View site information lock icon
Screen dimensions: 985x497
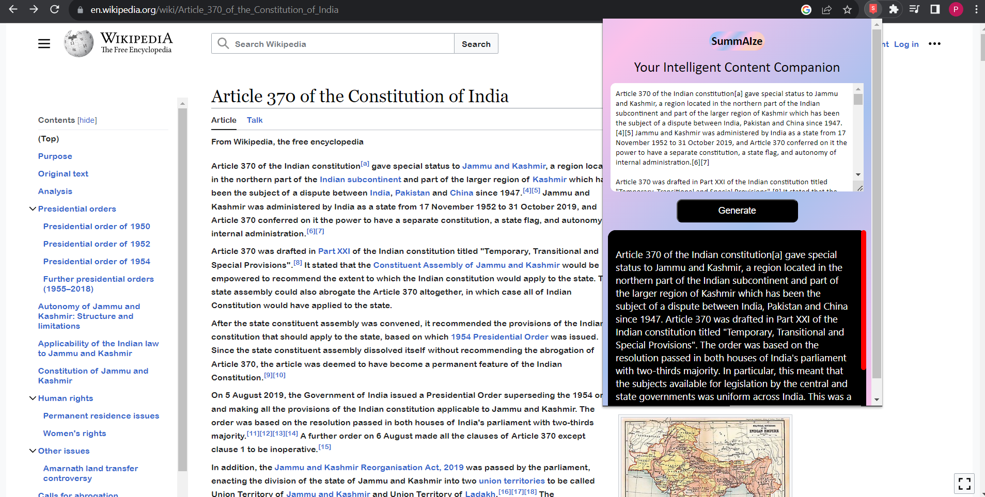coord(80,10)
